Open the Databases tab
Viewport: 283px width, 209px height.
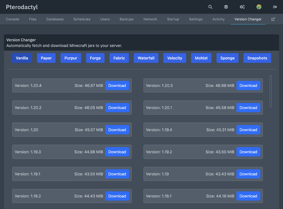[55, 19]
